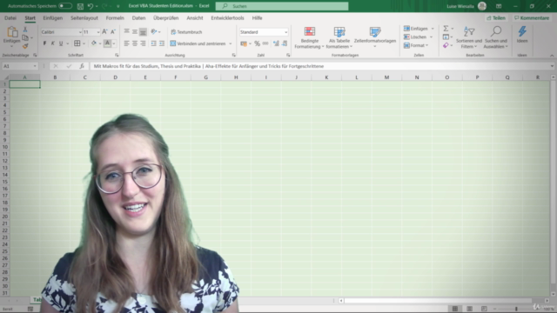Open the Calibri font name dropdown
The width and height of the screenshot is (557, 313).
tap(80, 32)
